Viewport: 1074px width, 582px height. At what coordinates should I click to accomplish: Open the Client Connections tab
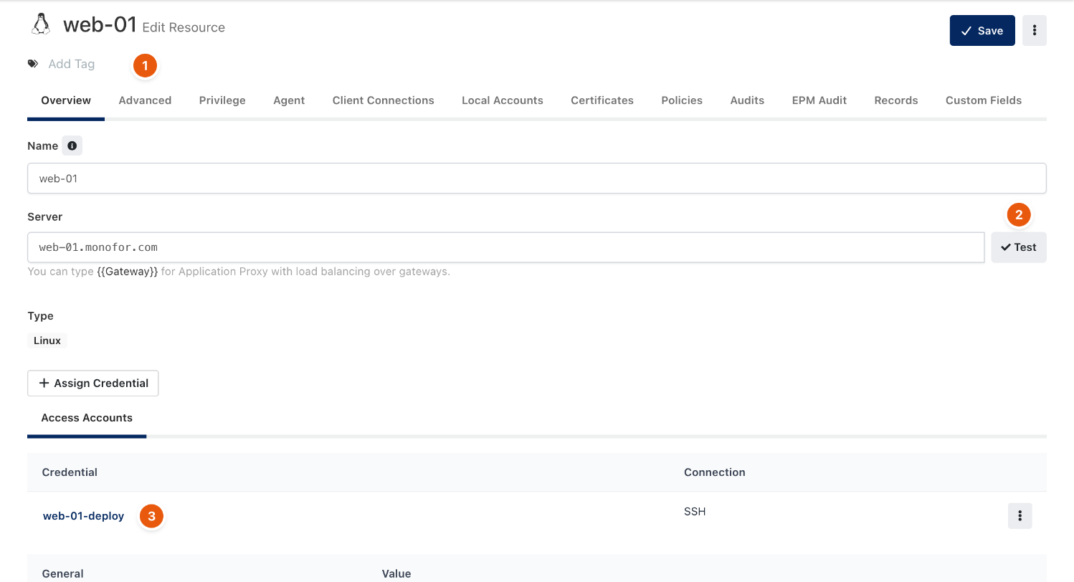(383, 100)
